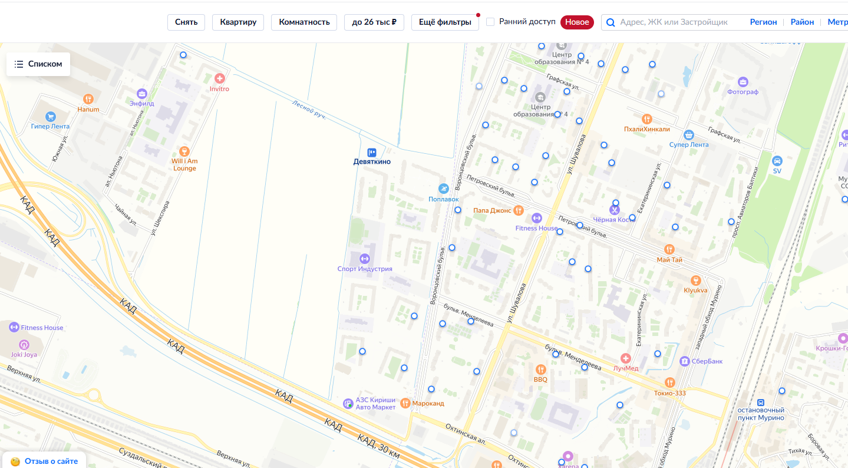Click the Отзыв о сайте feedback button
The image size is (848, 468).
coord(44,461)
